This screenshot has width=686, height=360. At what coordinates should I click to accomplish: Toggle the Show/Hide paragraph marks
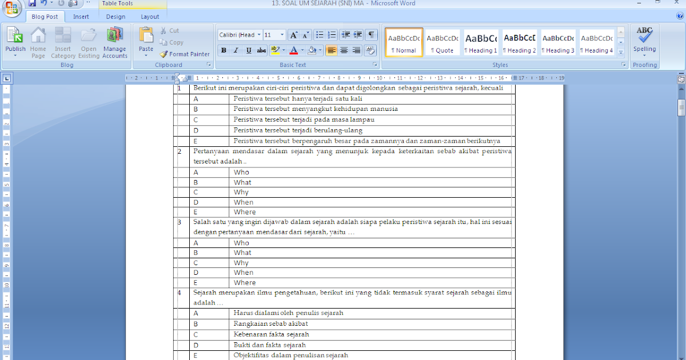(370, 34)
